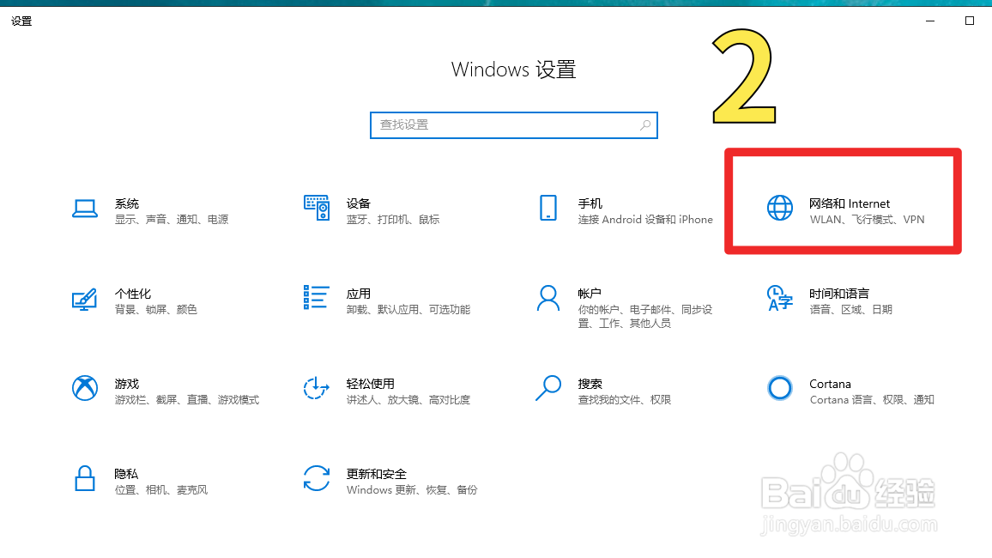Image resolution: width=992 pixels, height=558 pixels.
Task: Click the text 游戏栏、截屏、直播、游戏模式
Action: click(x=186, y=400)
